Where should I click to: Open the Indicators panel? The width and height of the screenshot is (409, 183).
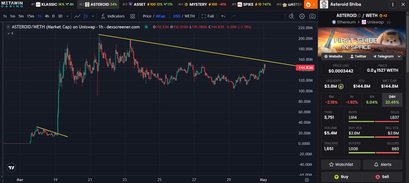tap(112, 16)
